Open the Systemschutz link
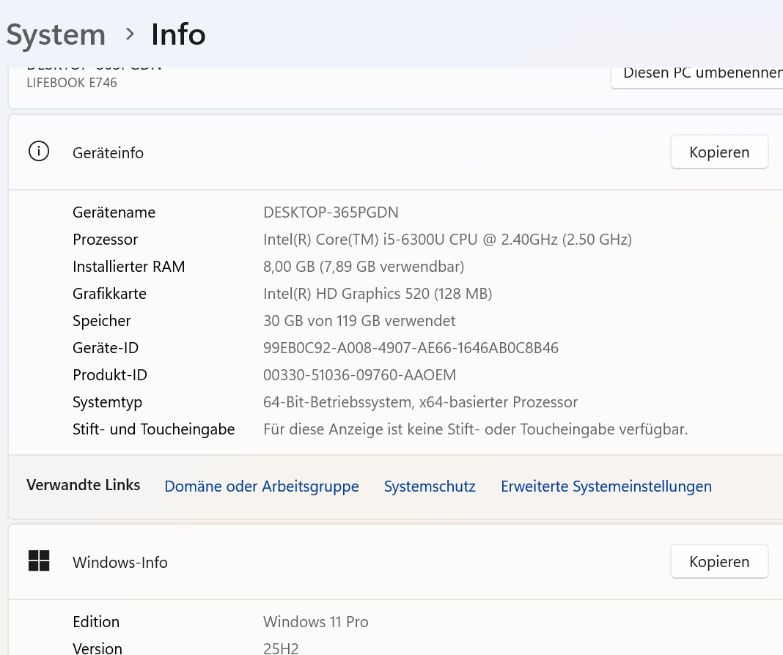 point(430,486)
